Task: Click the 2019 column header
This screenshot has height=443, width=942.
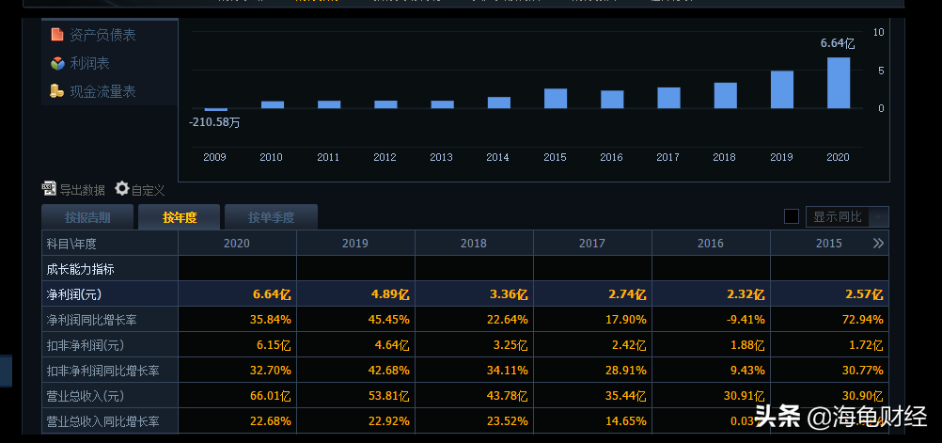Action: (355, 244)
